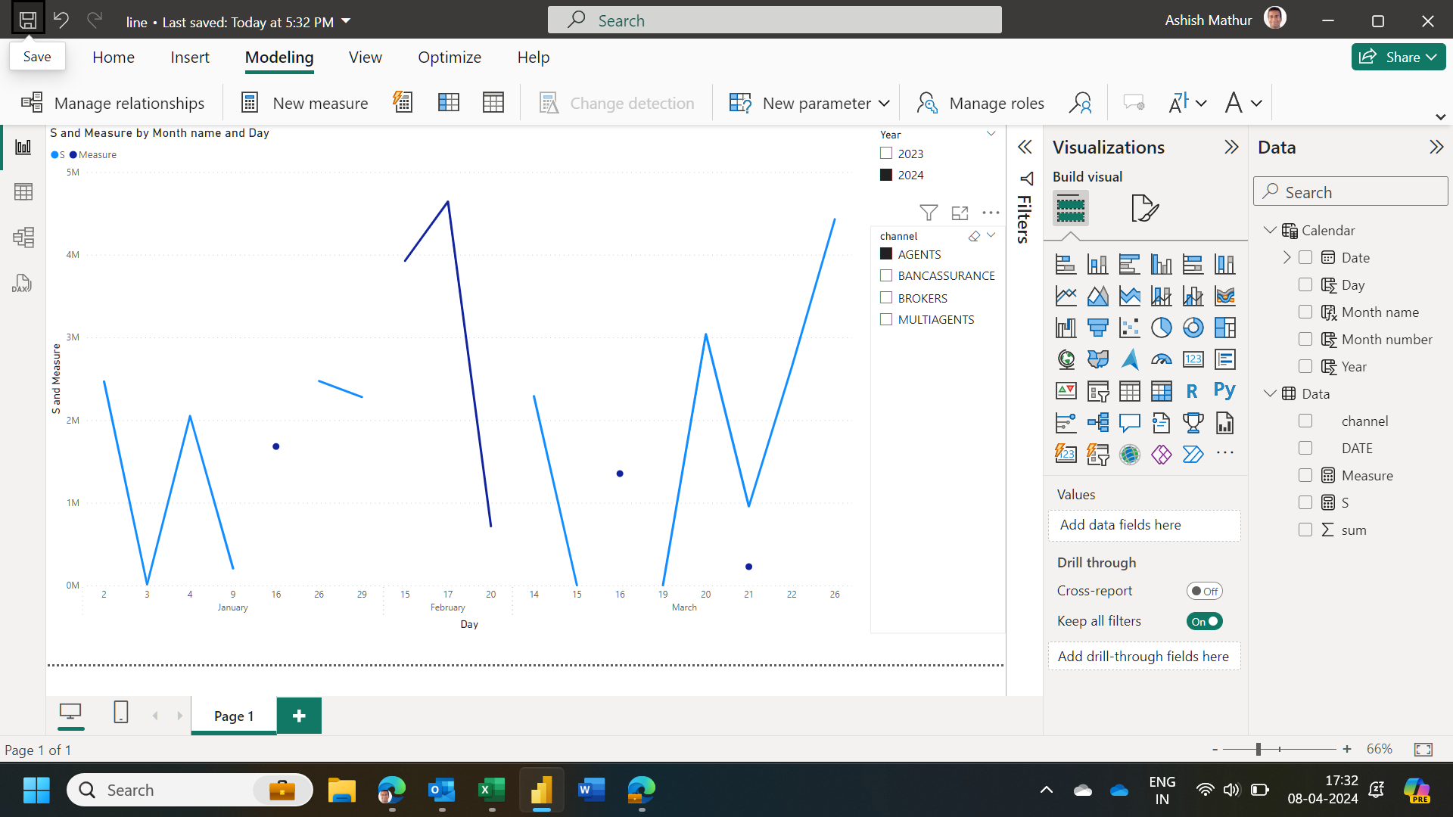Click the View as roles icon
Image resolution: width=1453 pixels, height=817 pixels.
tap(1080, 102)
